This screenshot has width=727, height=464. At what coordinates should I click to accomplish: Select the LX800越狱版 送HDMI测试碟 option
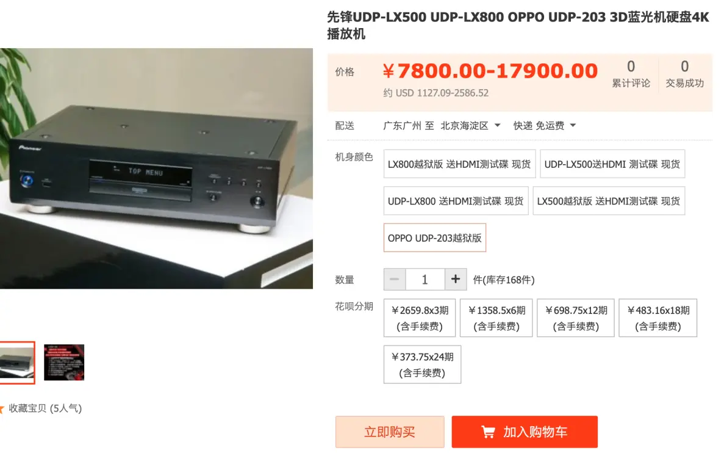pos(459,164)
